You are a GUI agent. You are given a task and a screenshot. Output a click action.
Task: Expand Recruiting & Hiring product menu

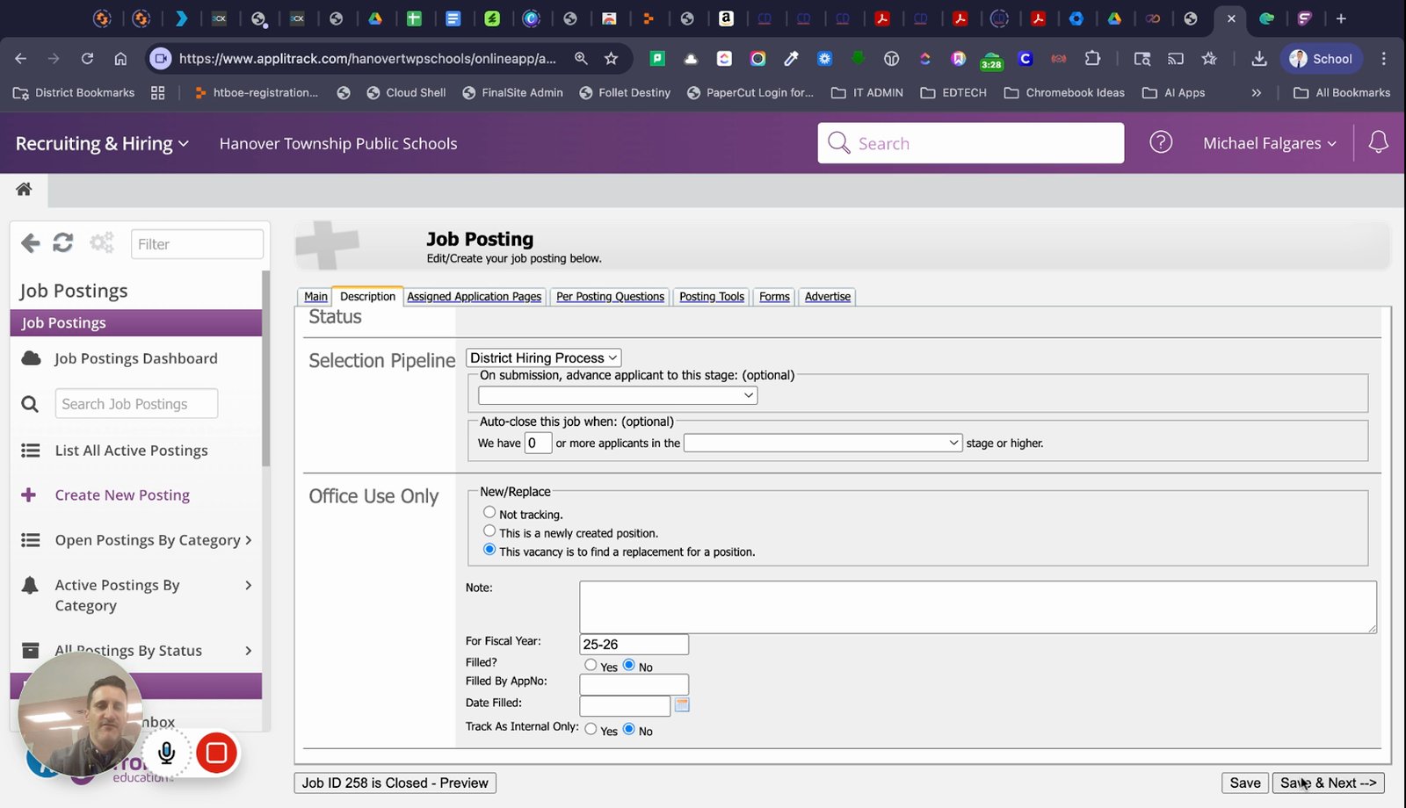[x=102, y=143]
